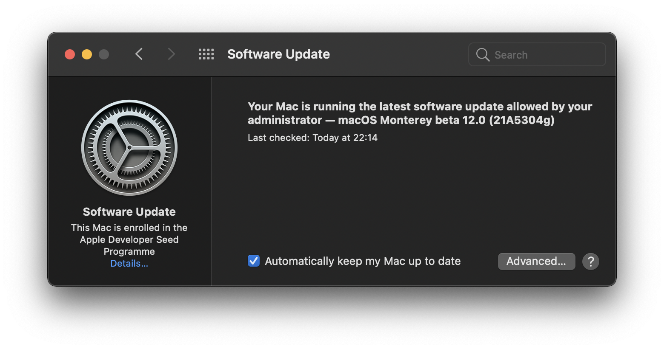Click the 'Last checked: Today at 22:14' text

312,138
